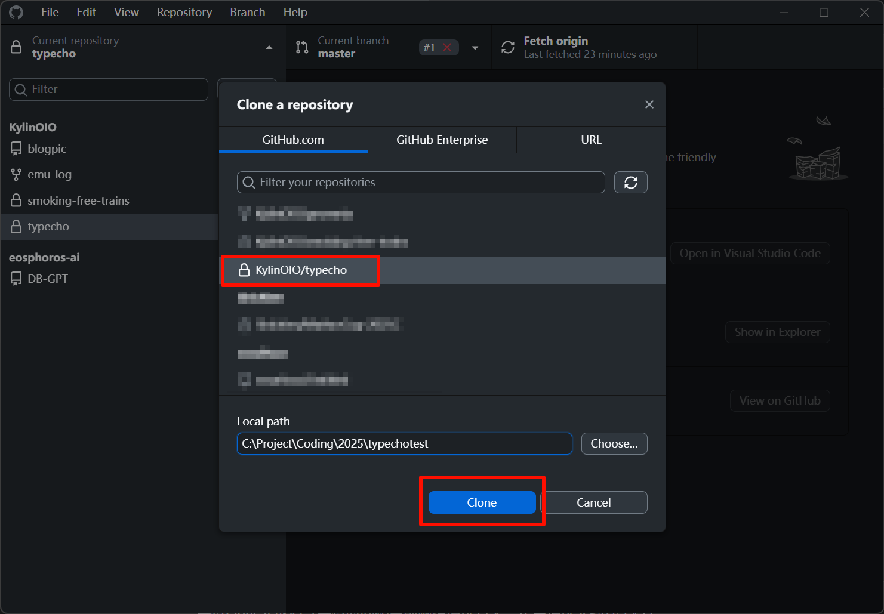The height and width of the screenshot is (614, 884).
Task: Click the smoking-free-trains lock icon
Action: tap(16, 200)
